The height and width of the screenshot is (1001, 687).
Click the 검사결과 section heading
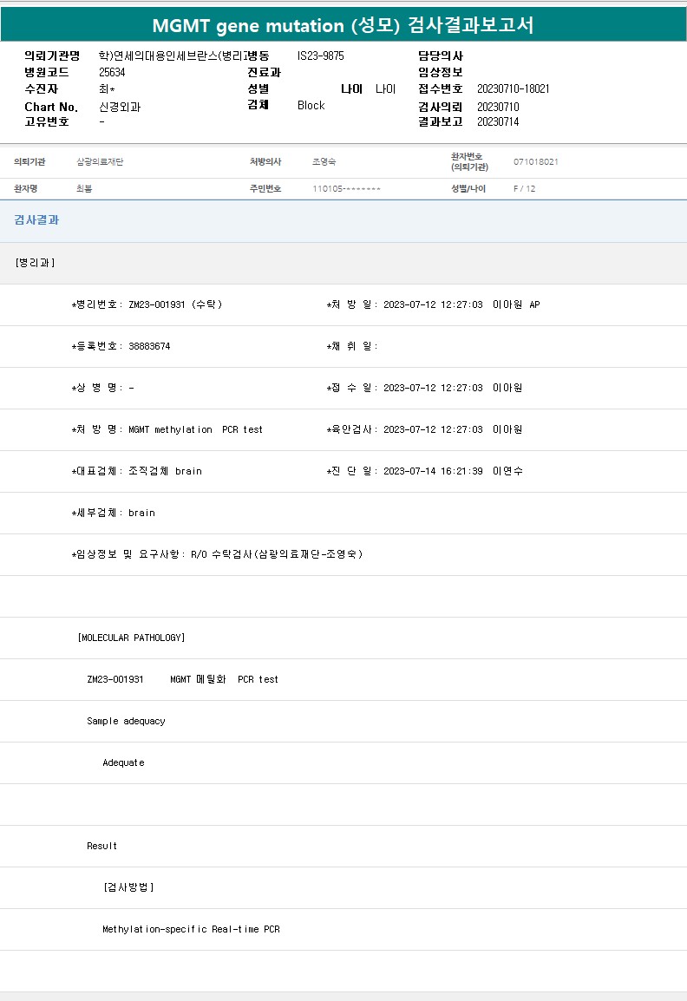(x=36, y=219)
